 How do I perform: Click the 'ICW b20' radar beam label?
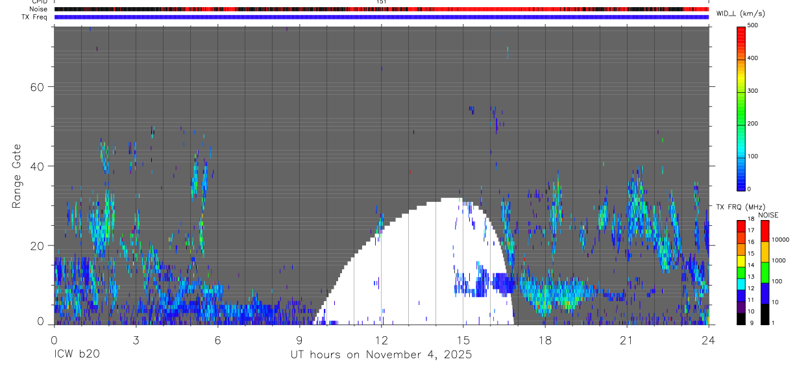click(77, 355)
